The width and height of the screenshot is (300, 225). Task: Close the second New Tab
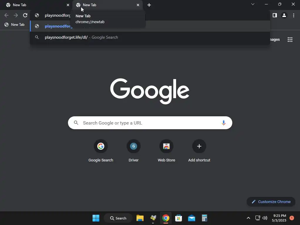click(x=138, y=5)
